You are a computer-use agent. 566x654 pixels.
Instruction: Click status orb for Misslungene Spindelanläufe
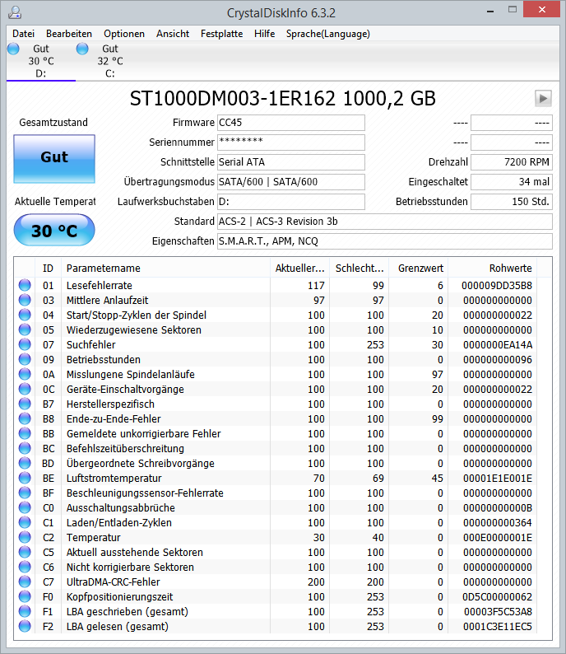(x=25, y=374)
